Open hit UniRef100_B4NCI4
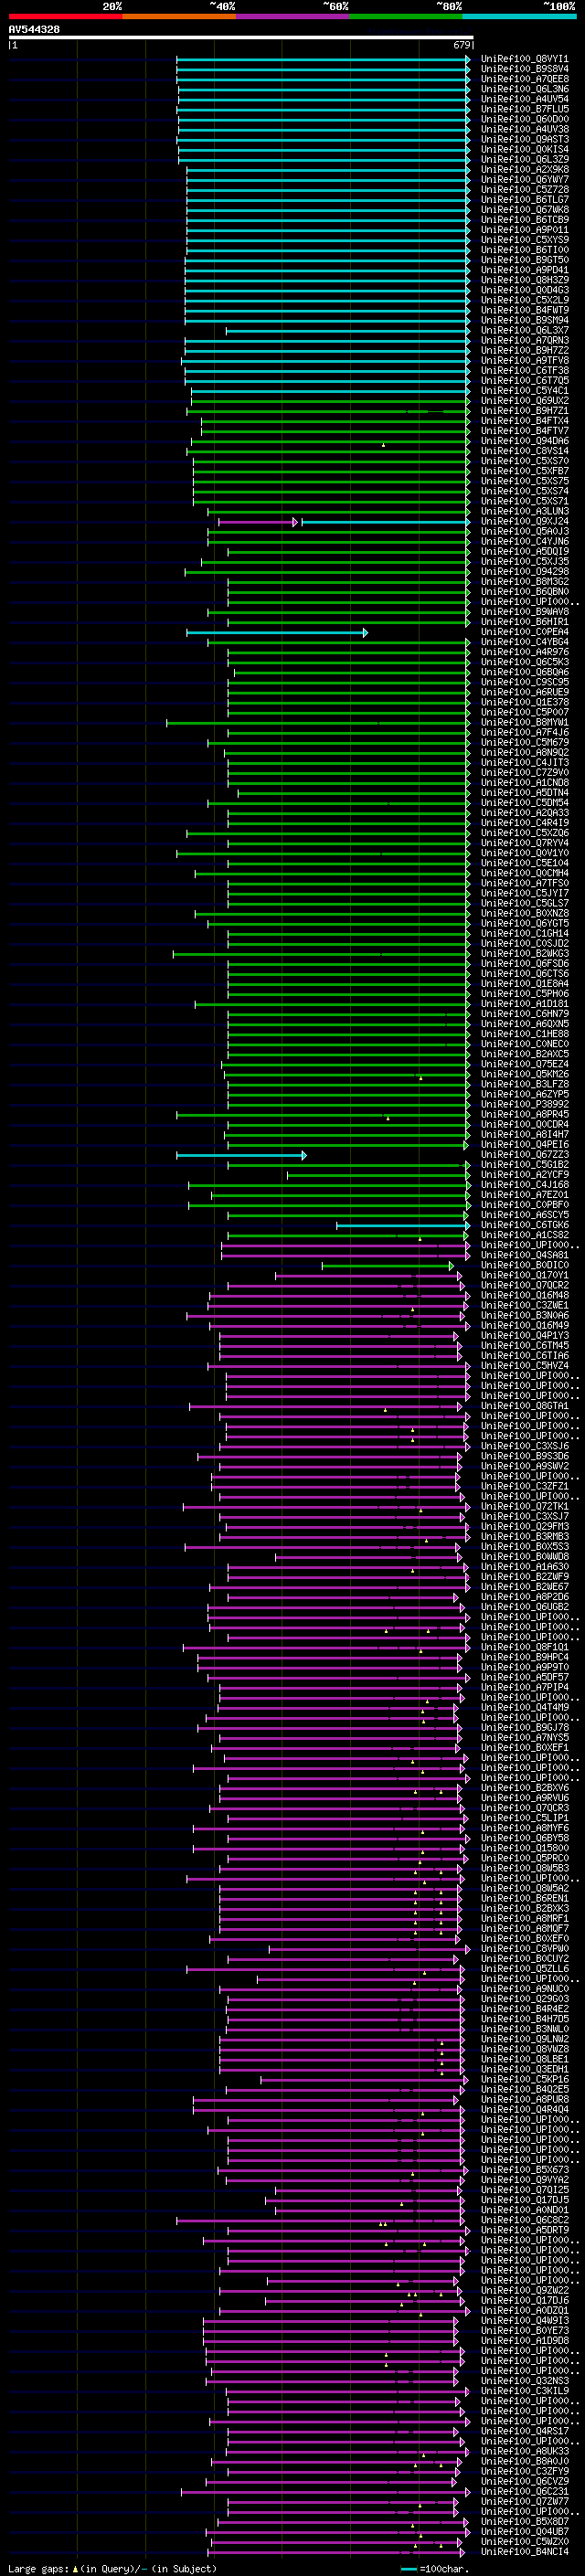This screenshot has height=2576, width=585. pyautogui.click(x=525, y=2551)
